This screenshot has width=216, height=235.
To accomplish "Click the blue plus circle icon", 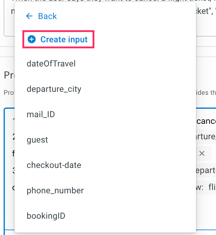I will (32, 39).
